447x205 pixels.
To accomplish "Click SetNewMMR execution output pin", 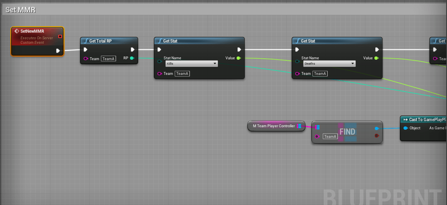I will point(58,51).
